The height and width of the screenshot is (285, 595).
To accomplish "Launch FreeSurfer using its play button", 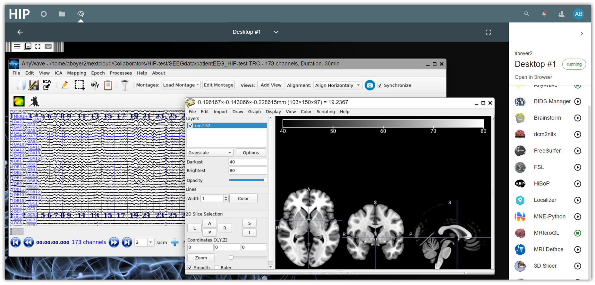I will pyautogui.click(x=578, y=151).
